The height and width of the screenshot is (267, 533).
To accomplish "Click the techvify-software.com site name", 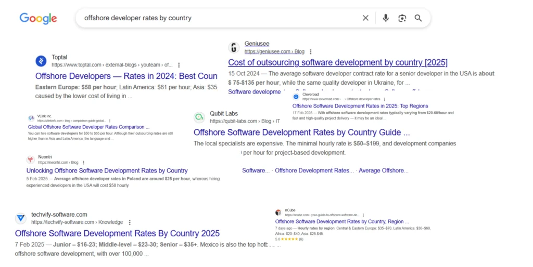I will pos(59,215).
